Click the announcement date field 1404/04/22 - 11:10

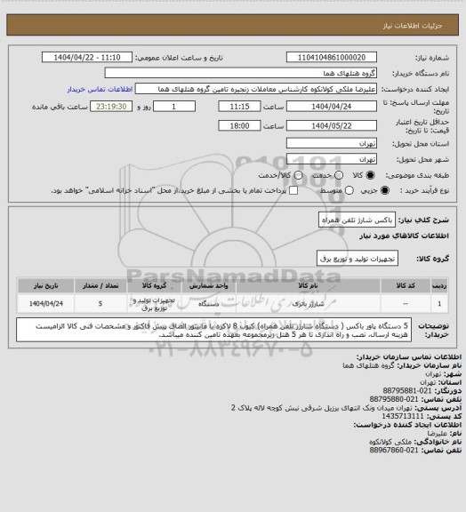pos(87,57)
